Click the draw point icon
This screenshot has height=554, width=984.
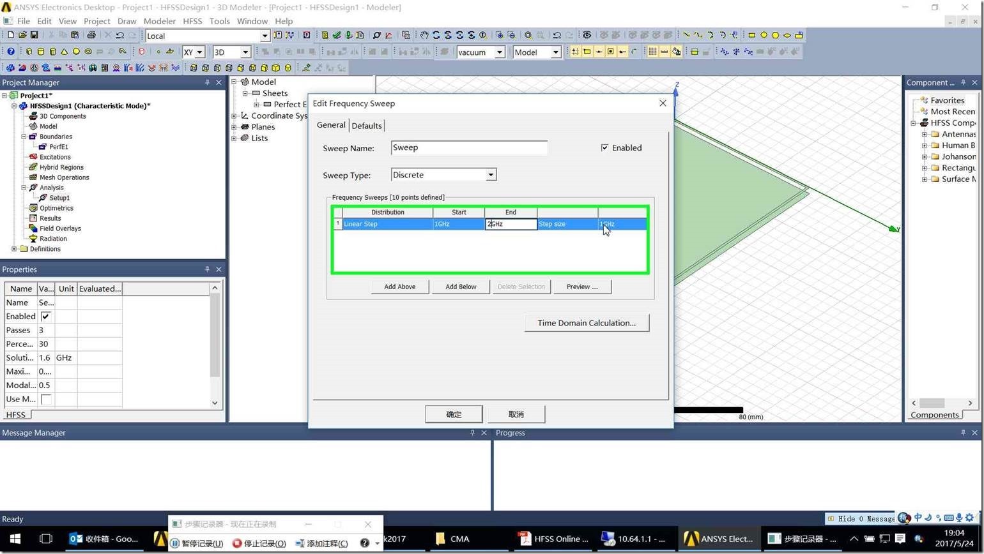[158, 52]
